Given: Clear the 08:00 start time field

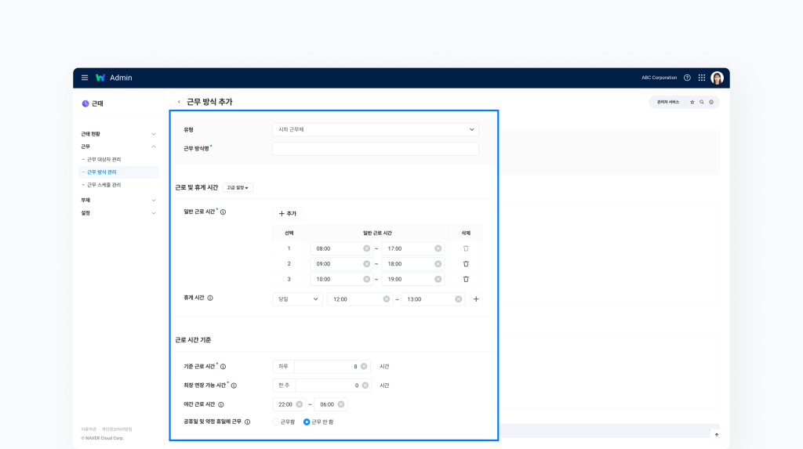Looking at the screenshot, I should pos(366,248).
